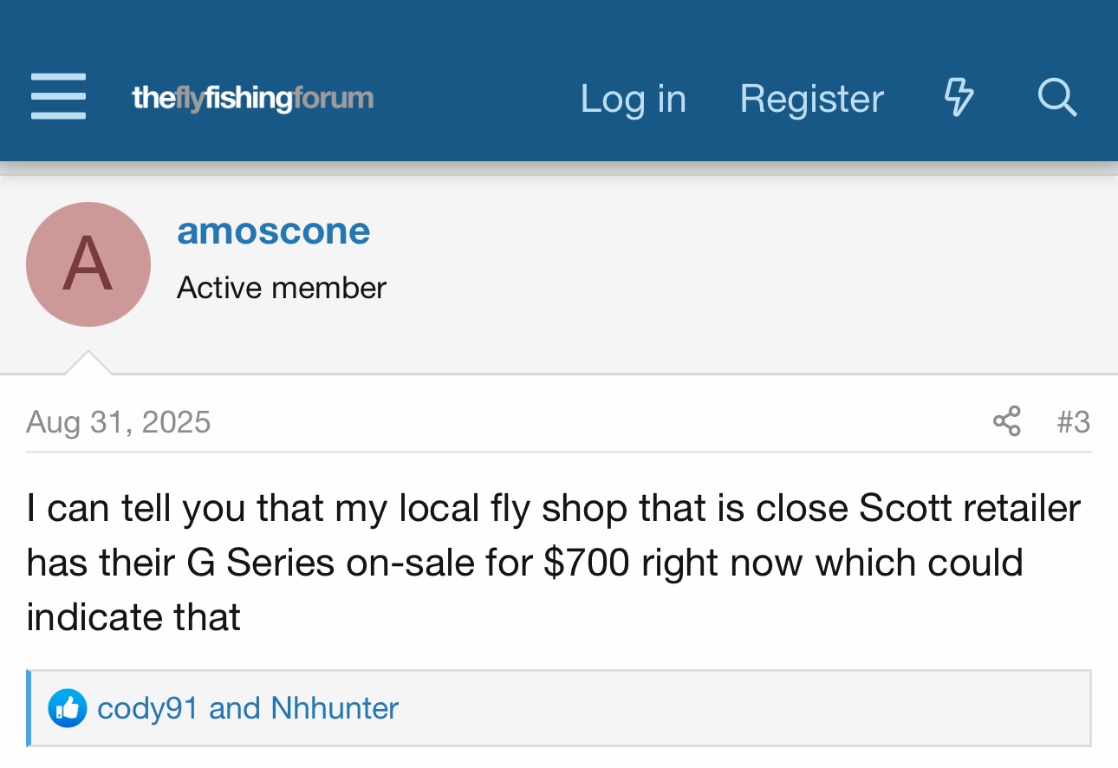The width and height of the screenshot is (1118, 768).
Task: View cody91's profile from reactions
Action: [147, 708]
